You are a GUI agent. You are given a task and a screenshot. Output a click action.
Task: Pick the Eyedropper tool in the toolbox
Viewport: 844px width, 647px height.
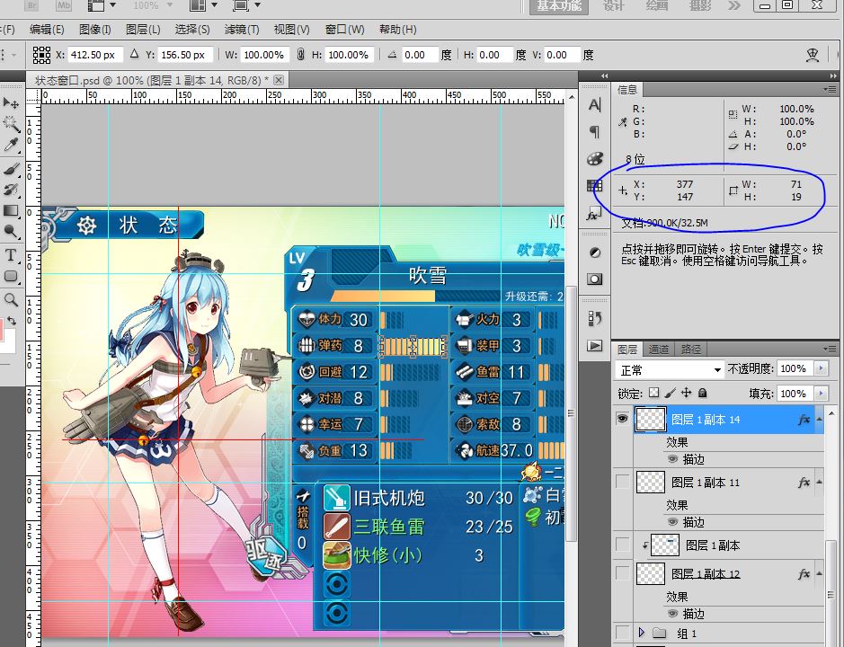11,145
